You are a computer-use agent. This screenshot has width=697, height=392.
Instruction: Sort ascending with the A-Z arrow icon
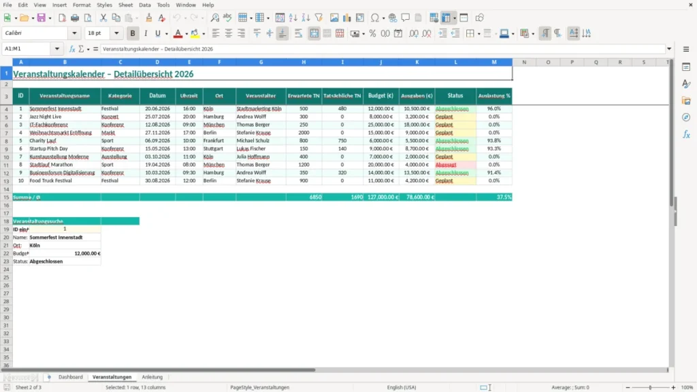tap(293, 18)
